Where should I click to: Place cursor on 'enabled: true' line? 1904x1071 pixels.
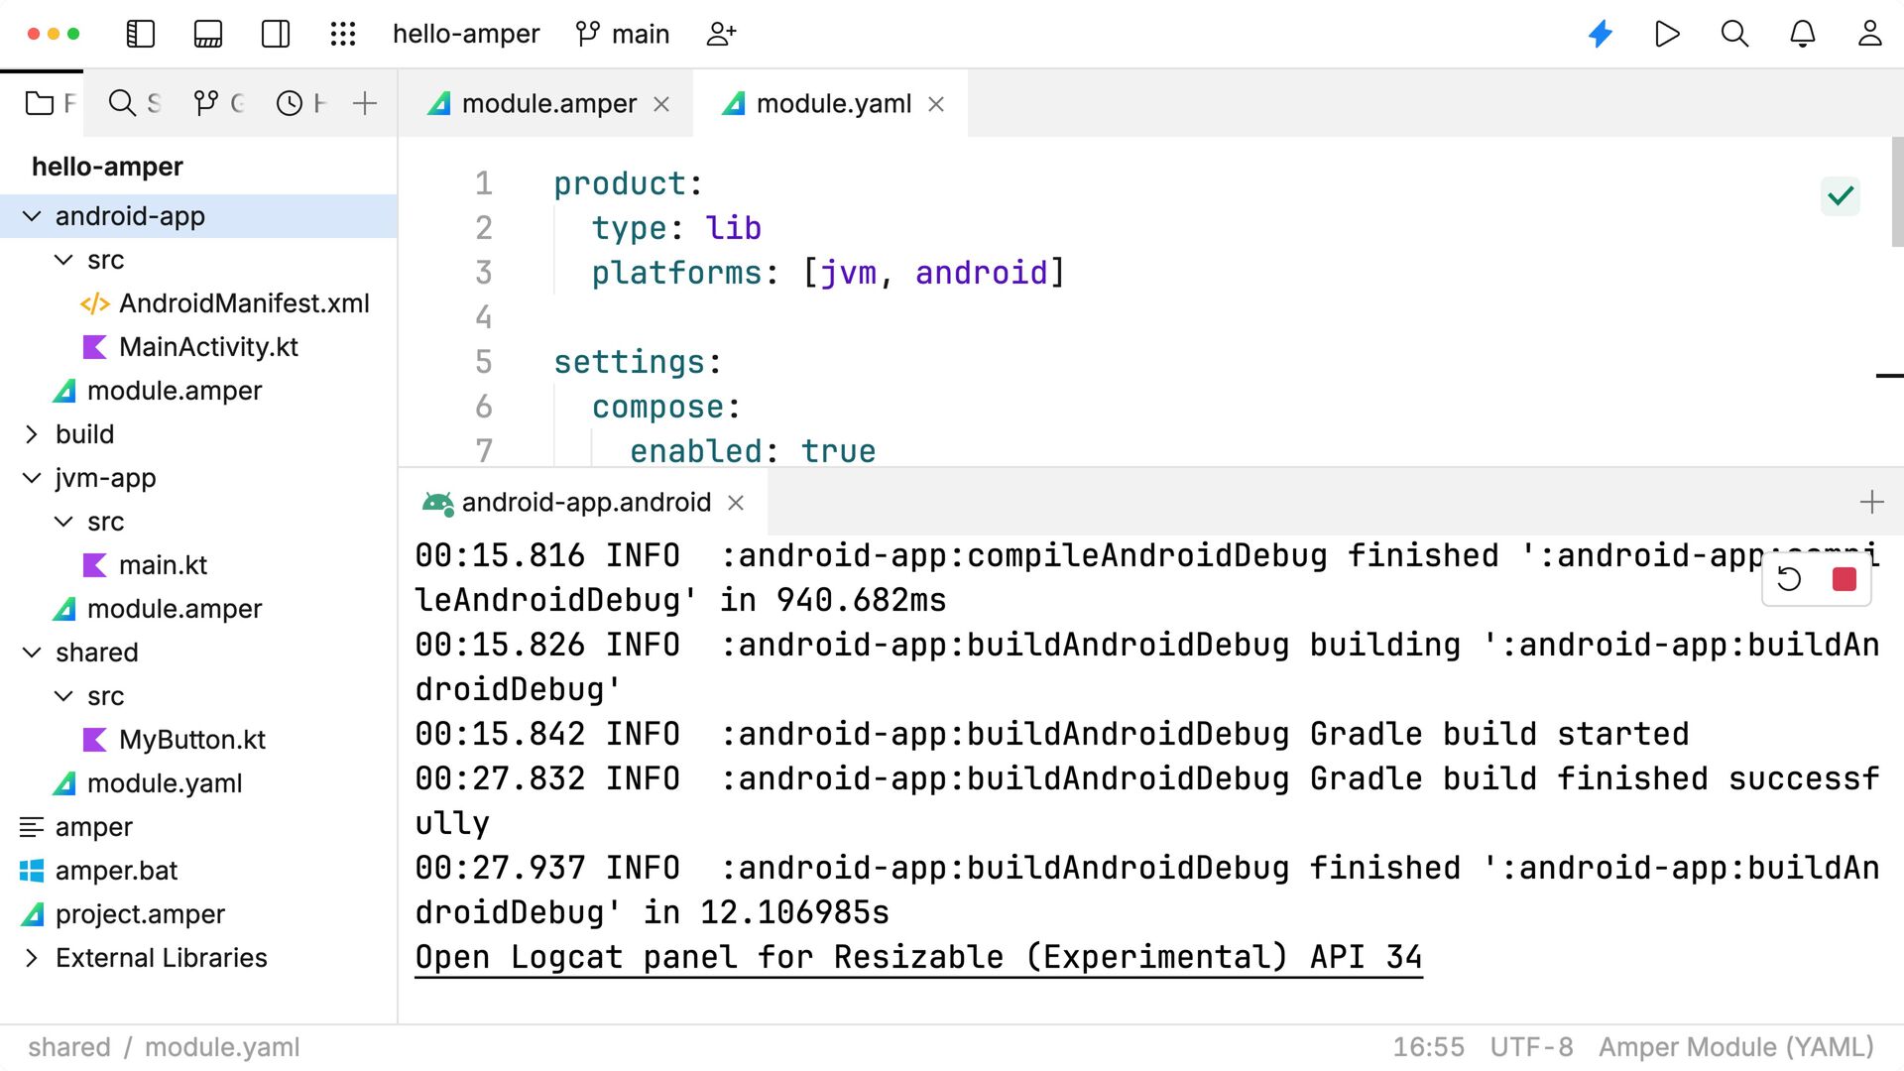pos(753,451)
